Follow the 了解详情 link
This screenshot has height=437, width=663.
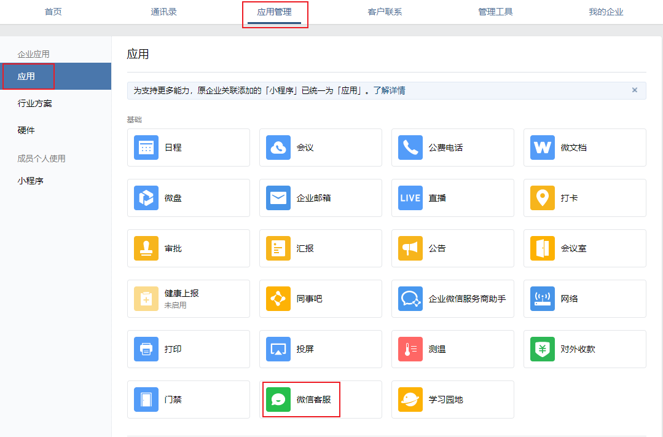tap(389, 90)
